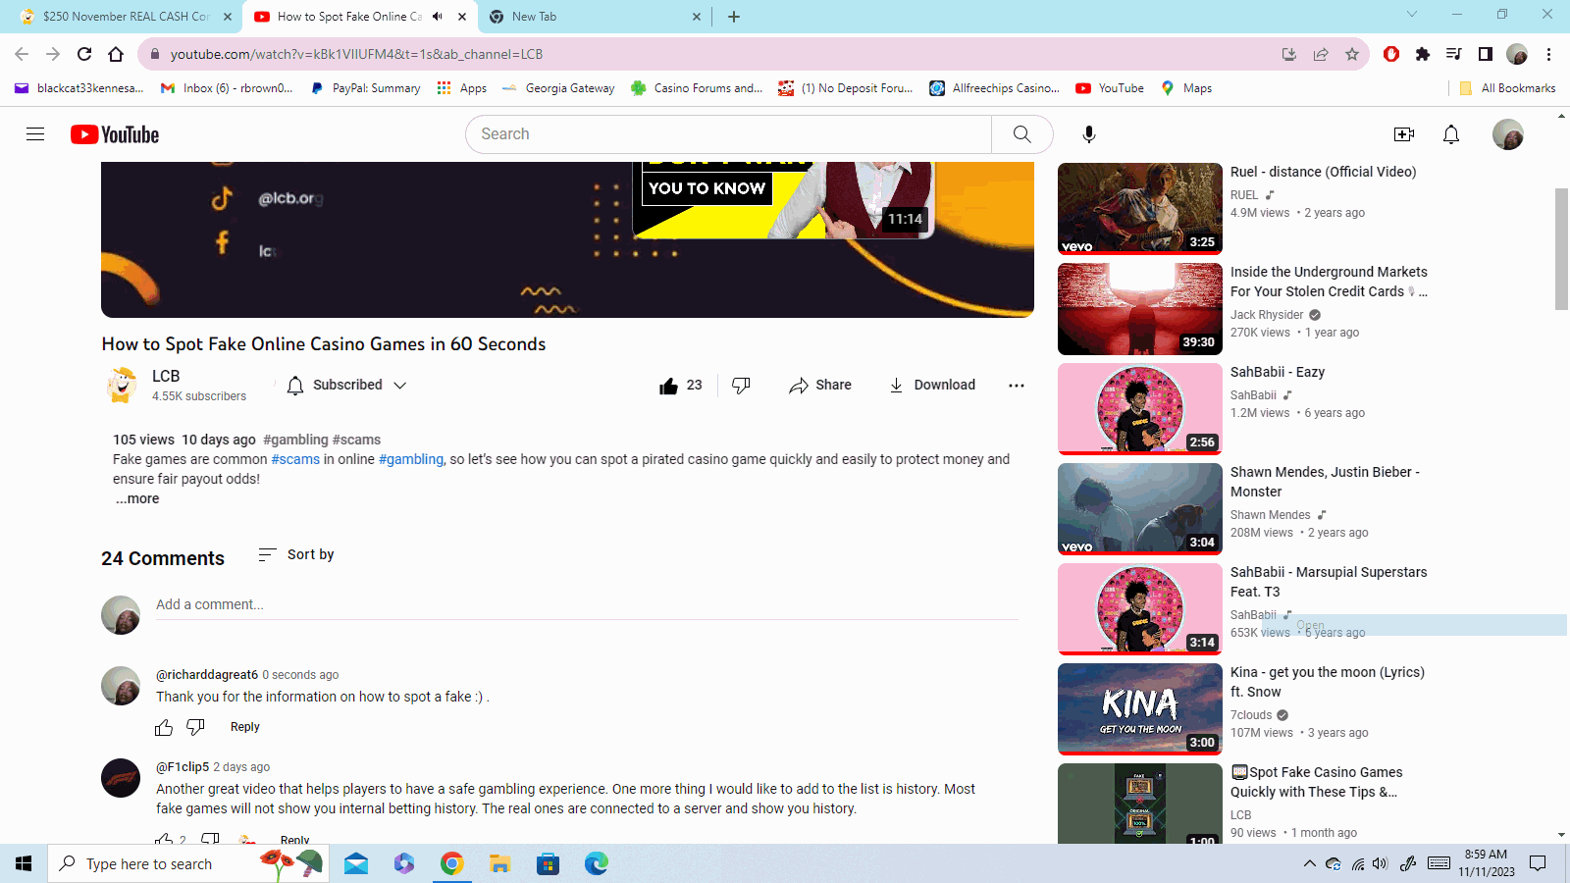The image size is (1570, 883).
Task: Open Inside the Underground Markets video thumbnail
Action: (1140, 309)
